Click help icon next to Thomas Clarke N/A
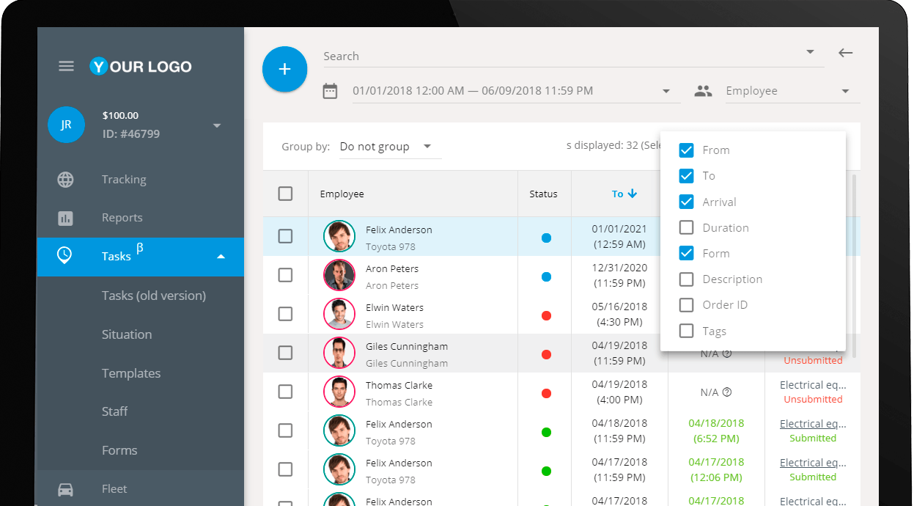 (727, 392)
